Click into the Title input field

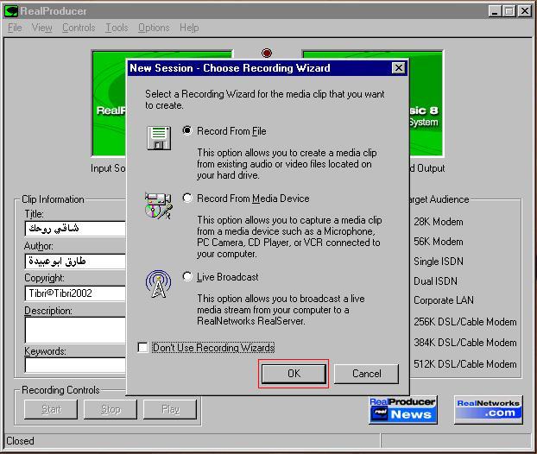click(75, 229)
